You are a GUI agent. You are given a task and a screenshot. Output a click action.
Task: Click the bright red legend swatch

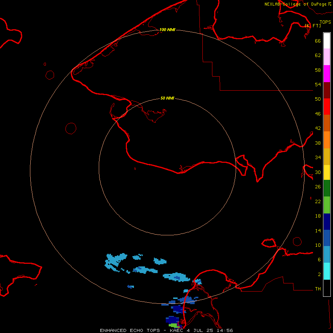coord(327,107)
